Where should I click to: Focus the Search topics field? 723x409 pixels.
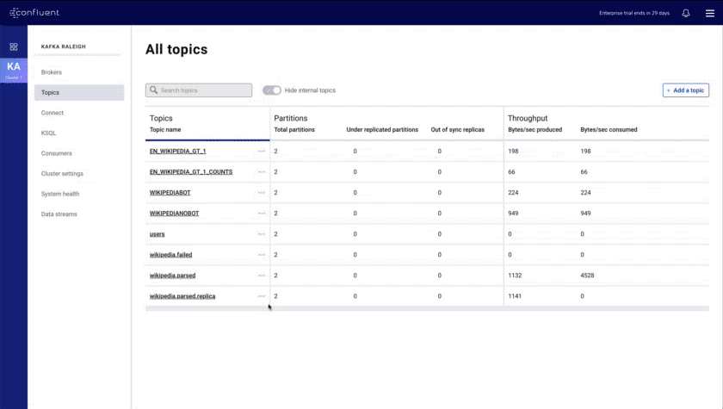point(199,90)
